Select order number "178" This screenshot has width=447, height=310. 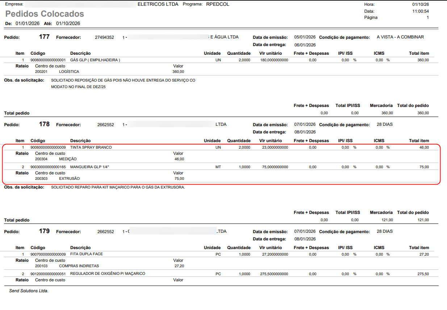(x=44, y=124)
